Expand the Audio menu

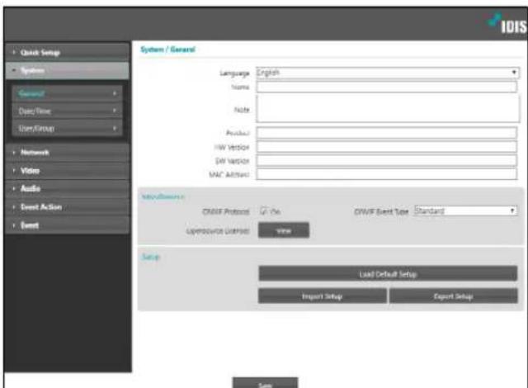tap(67, 188)
